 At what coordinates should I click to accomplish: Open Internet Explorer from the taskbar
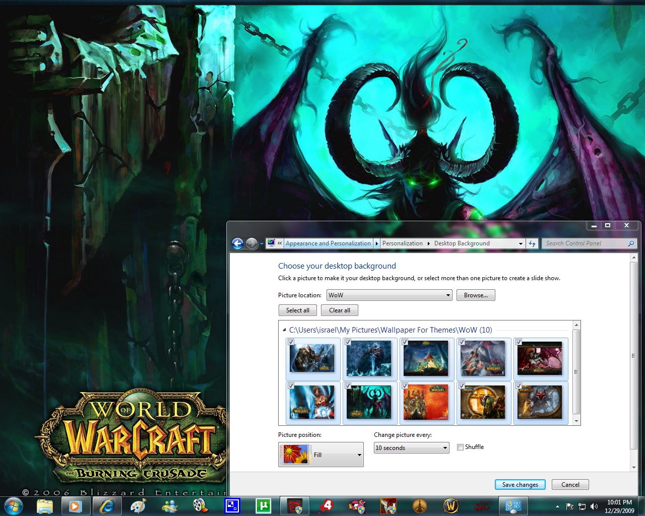pyautogui.click(x=107, y=505)
